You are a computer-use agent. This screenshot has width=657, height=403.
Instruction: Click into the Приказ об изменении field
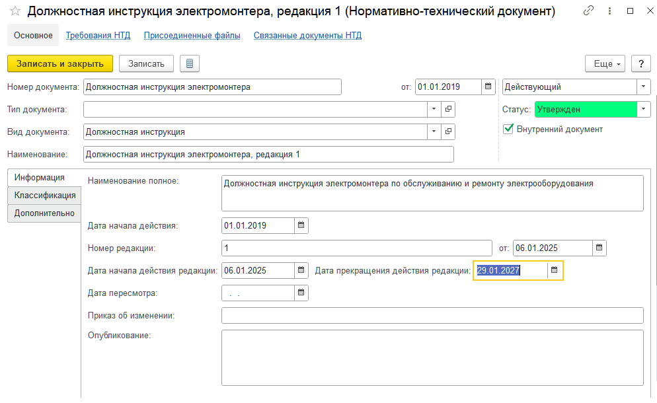coord(432,315)
